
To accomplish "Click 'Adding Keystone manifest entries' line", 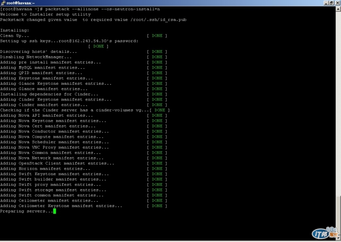I will pyautogui.click(x=46, y=78).
